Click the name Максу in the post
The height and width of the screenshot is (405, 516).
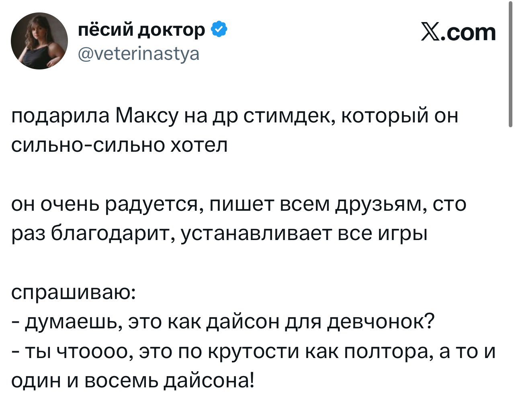[x=147, y=116]
